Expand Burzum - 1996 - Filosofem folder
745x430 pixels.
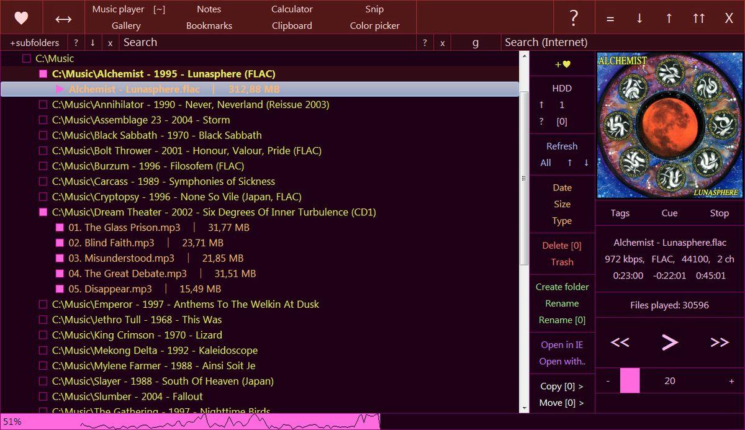(x=148, y=166)
